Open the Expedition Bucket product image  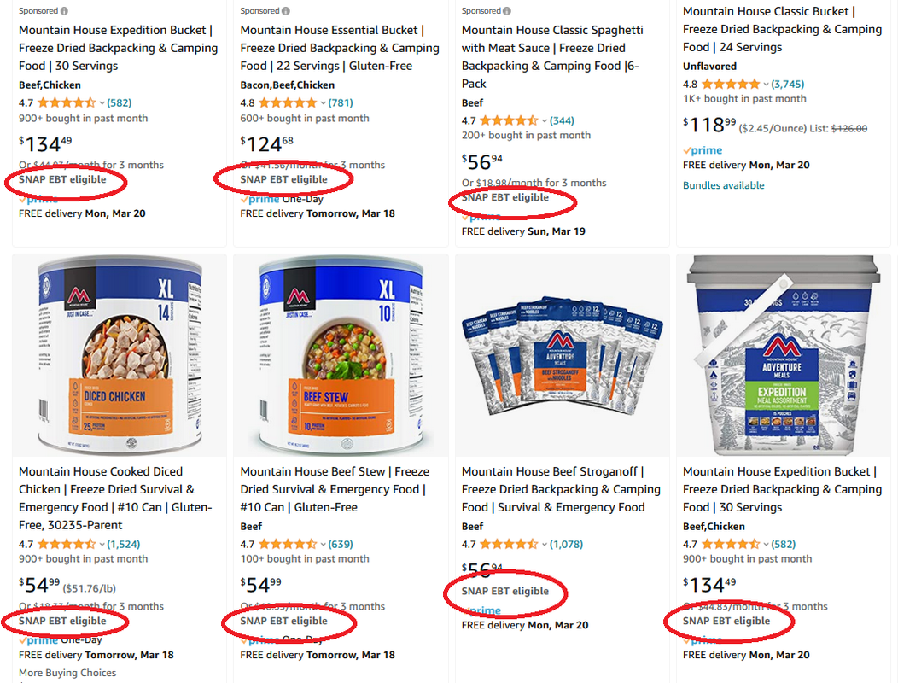(x=784, y=355)
